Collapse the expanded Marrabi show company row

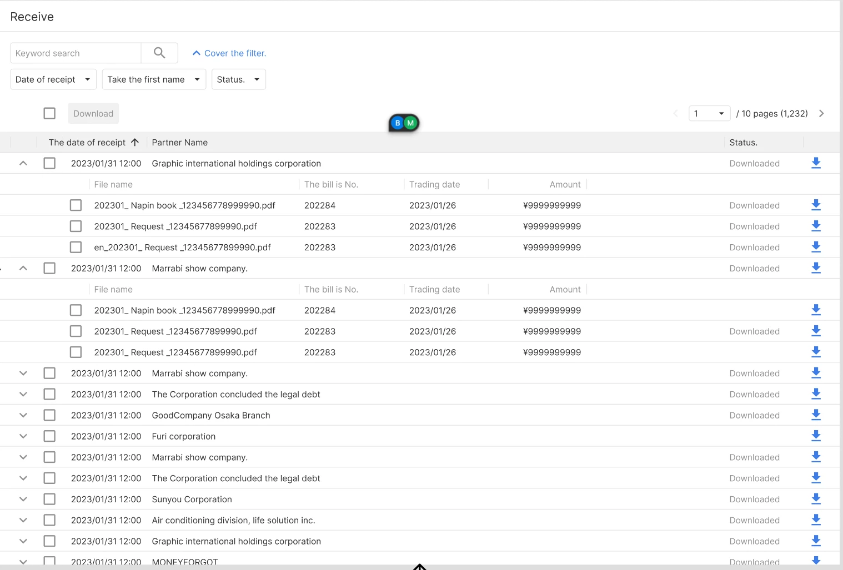coord(23,268)
